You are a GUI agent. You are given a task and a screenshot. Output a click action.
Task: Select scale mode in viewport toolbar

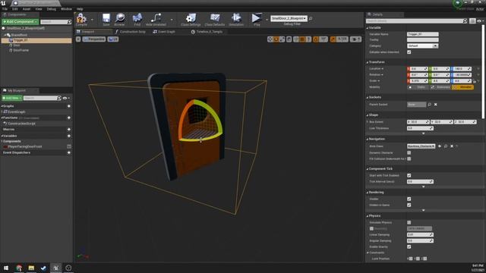click(x=282, y=39)
